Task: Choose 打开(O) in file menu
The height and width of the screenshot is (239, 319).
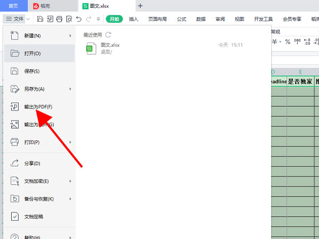Action: click(x=39, y=54)
